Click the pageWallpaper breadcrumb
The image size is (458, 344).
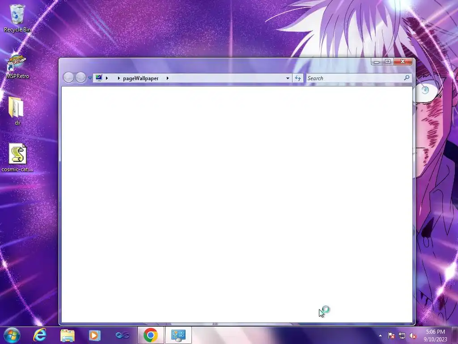coord(140,78)
